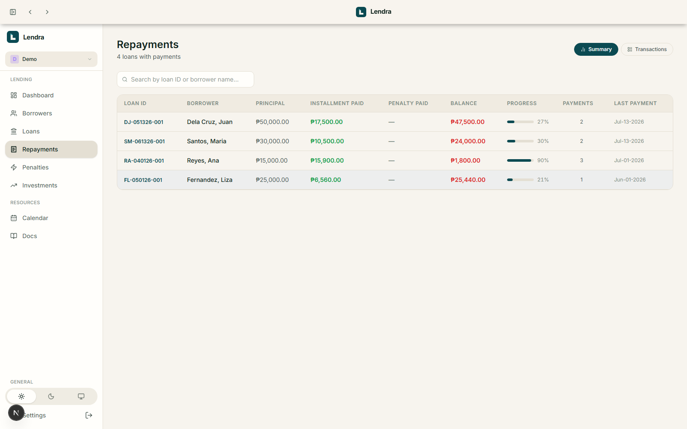This screenshot has height=429, width=687.
Task: Open Calendar in the sidebar
Action: [51, 218]
